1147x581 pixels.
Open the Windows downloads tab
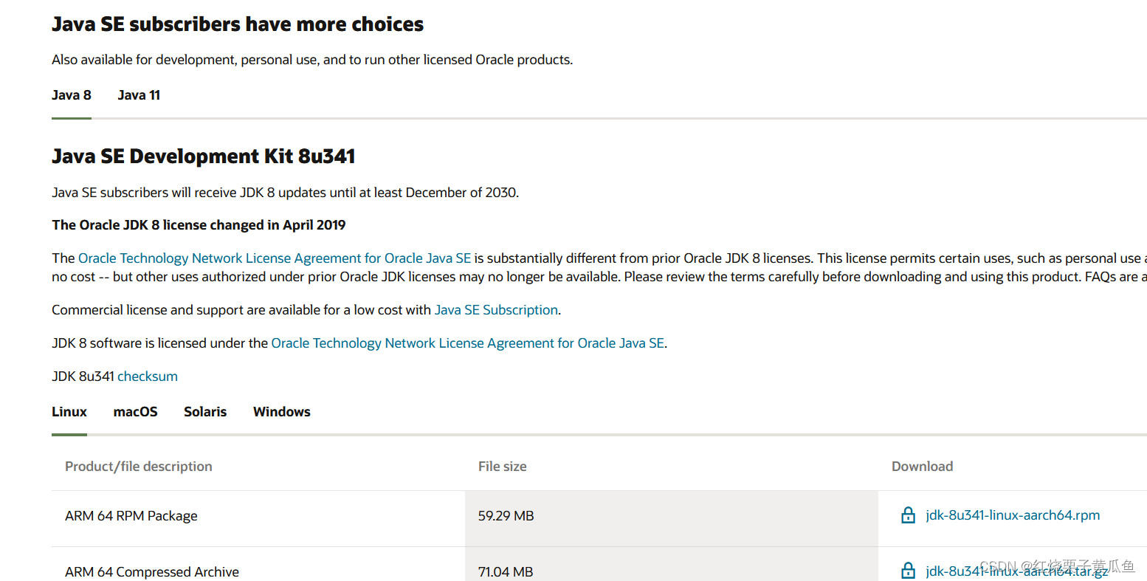click(x=281, y=412)
